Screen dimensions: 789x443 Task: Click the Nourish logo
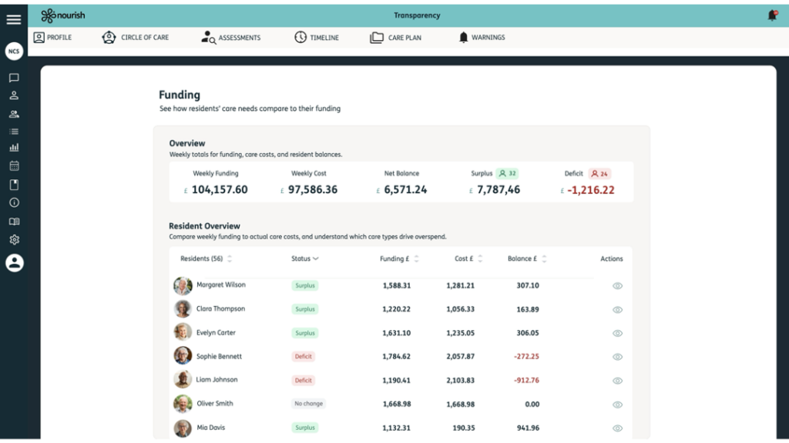tap(63, 15)
